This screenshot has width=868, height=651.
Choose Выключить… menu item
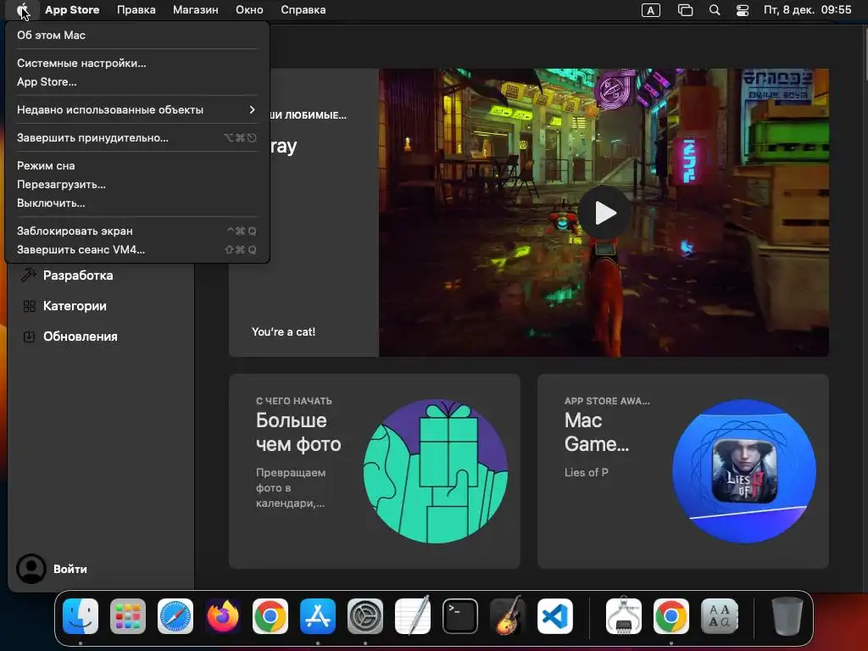136,203
